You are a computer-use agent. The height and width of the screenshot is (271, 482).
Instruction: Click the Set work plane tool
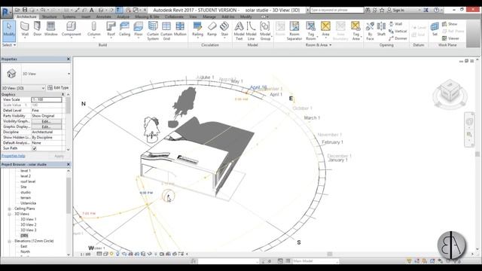435,29
